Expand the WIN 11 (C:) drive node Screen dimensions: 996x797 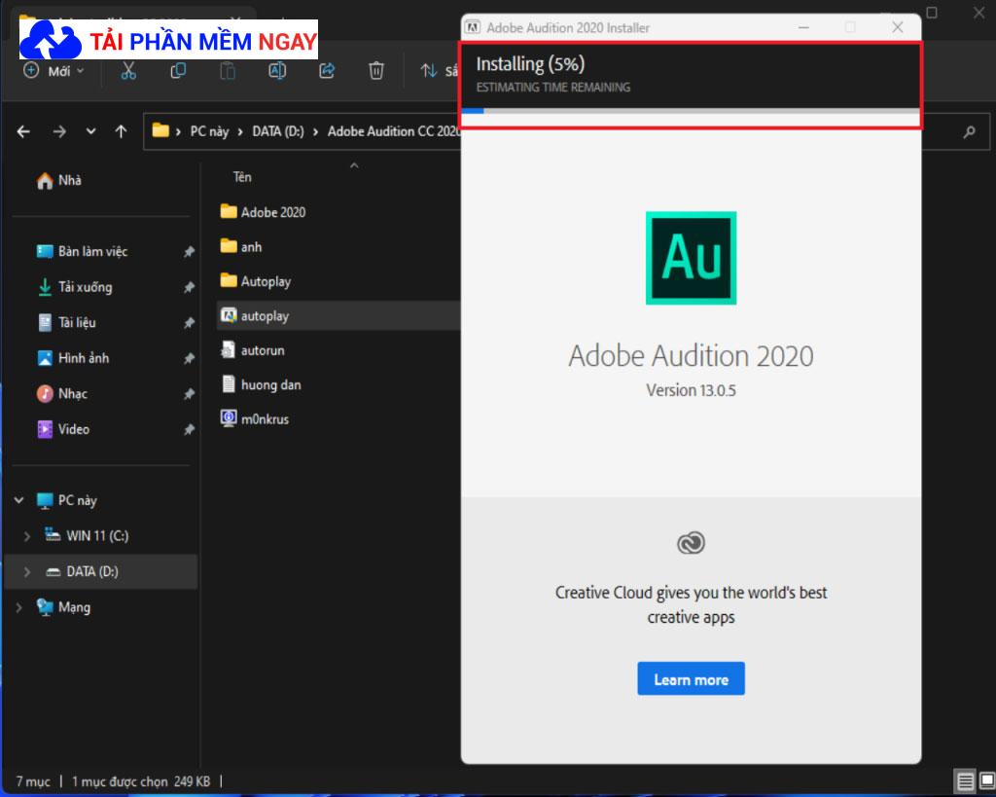click(x=26, y=536)
